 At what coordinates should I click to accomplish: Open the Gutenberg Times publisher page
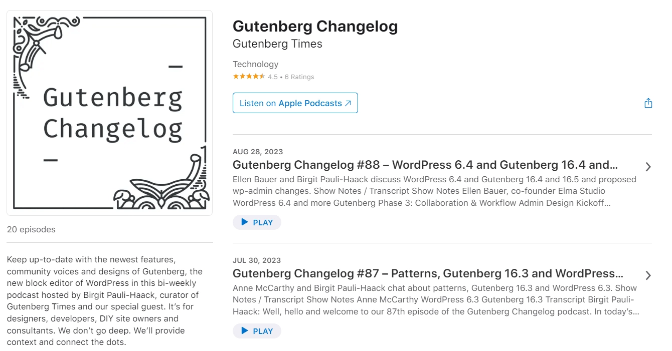click(277, 44)
